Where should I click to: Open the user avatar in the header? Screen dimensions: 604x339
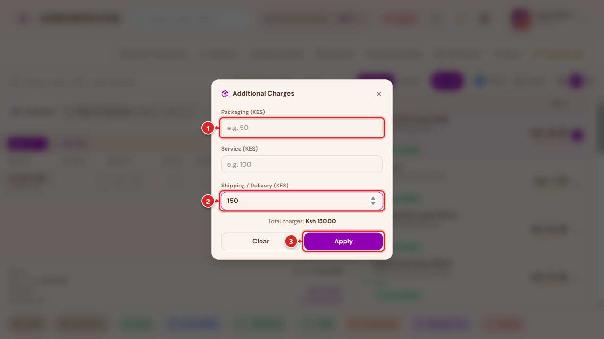(x=521, y=19)
